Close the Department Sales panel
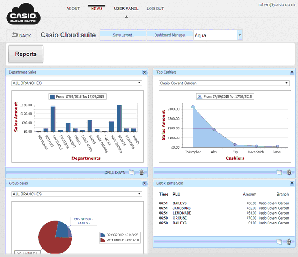The image size is (298, 257). tap(144, 72)
